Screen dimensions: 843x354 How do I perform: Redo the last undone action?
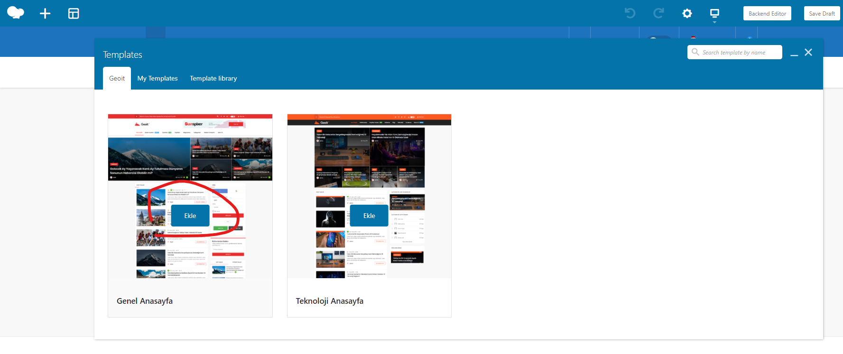658,13
